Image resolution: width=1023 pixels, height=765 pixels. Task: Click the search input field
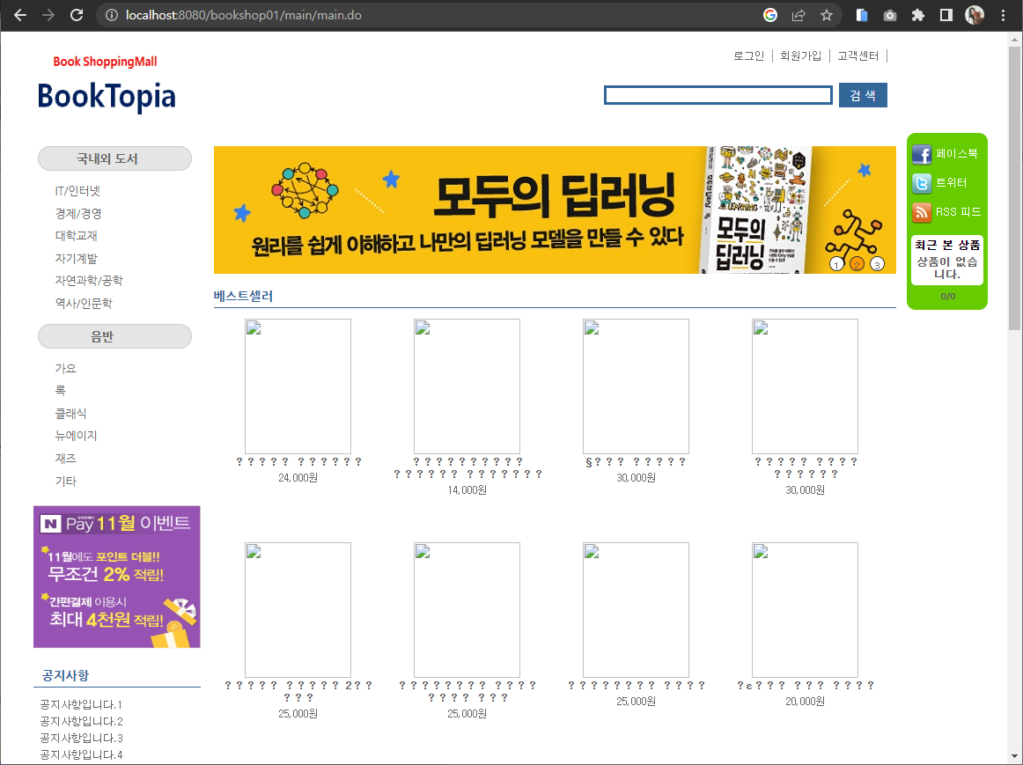[718, 95]
